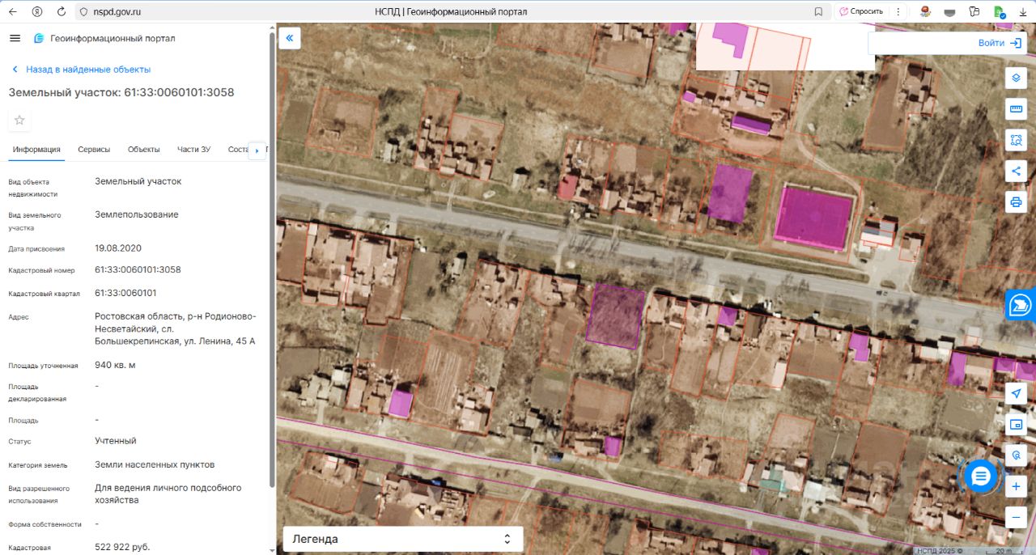Click the Площадь уточненная field label

43,366
